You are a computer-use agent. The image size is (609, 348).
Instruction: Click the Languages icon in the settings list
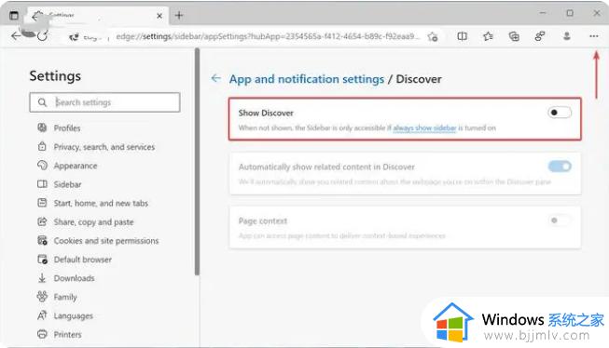[42, 315]
